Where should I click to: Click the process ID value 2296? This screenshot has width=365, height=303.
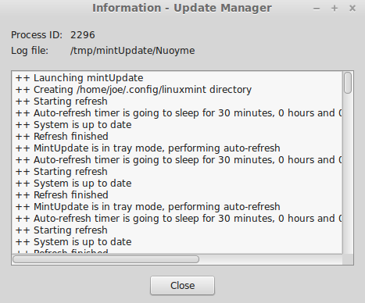click(83, 35)
